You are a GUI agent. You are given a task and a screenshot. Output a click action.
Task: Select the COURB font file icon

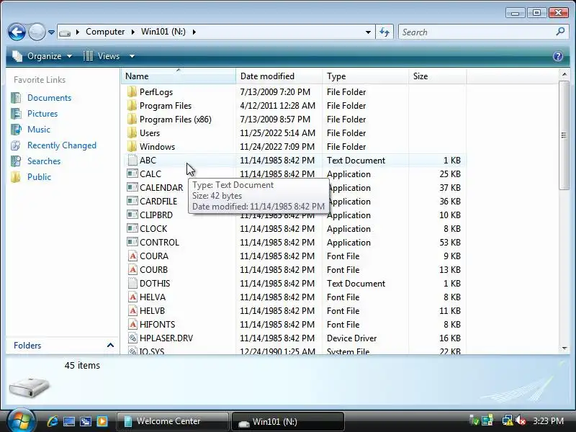pos(132,269)
